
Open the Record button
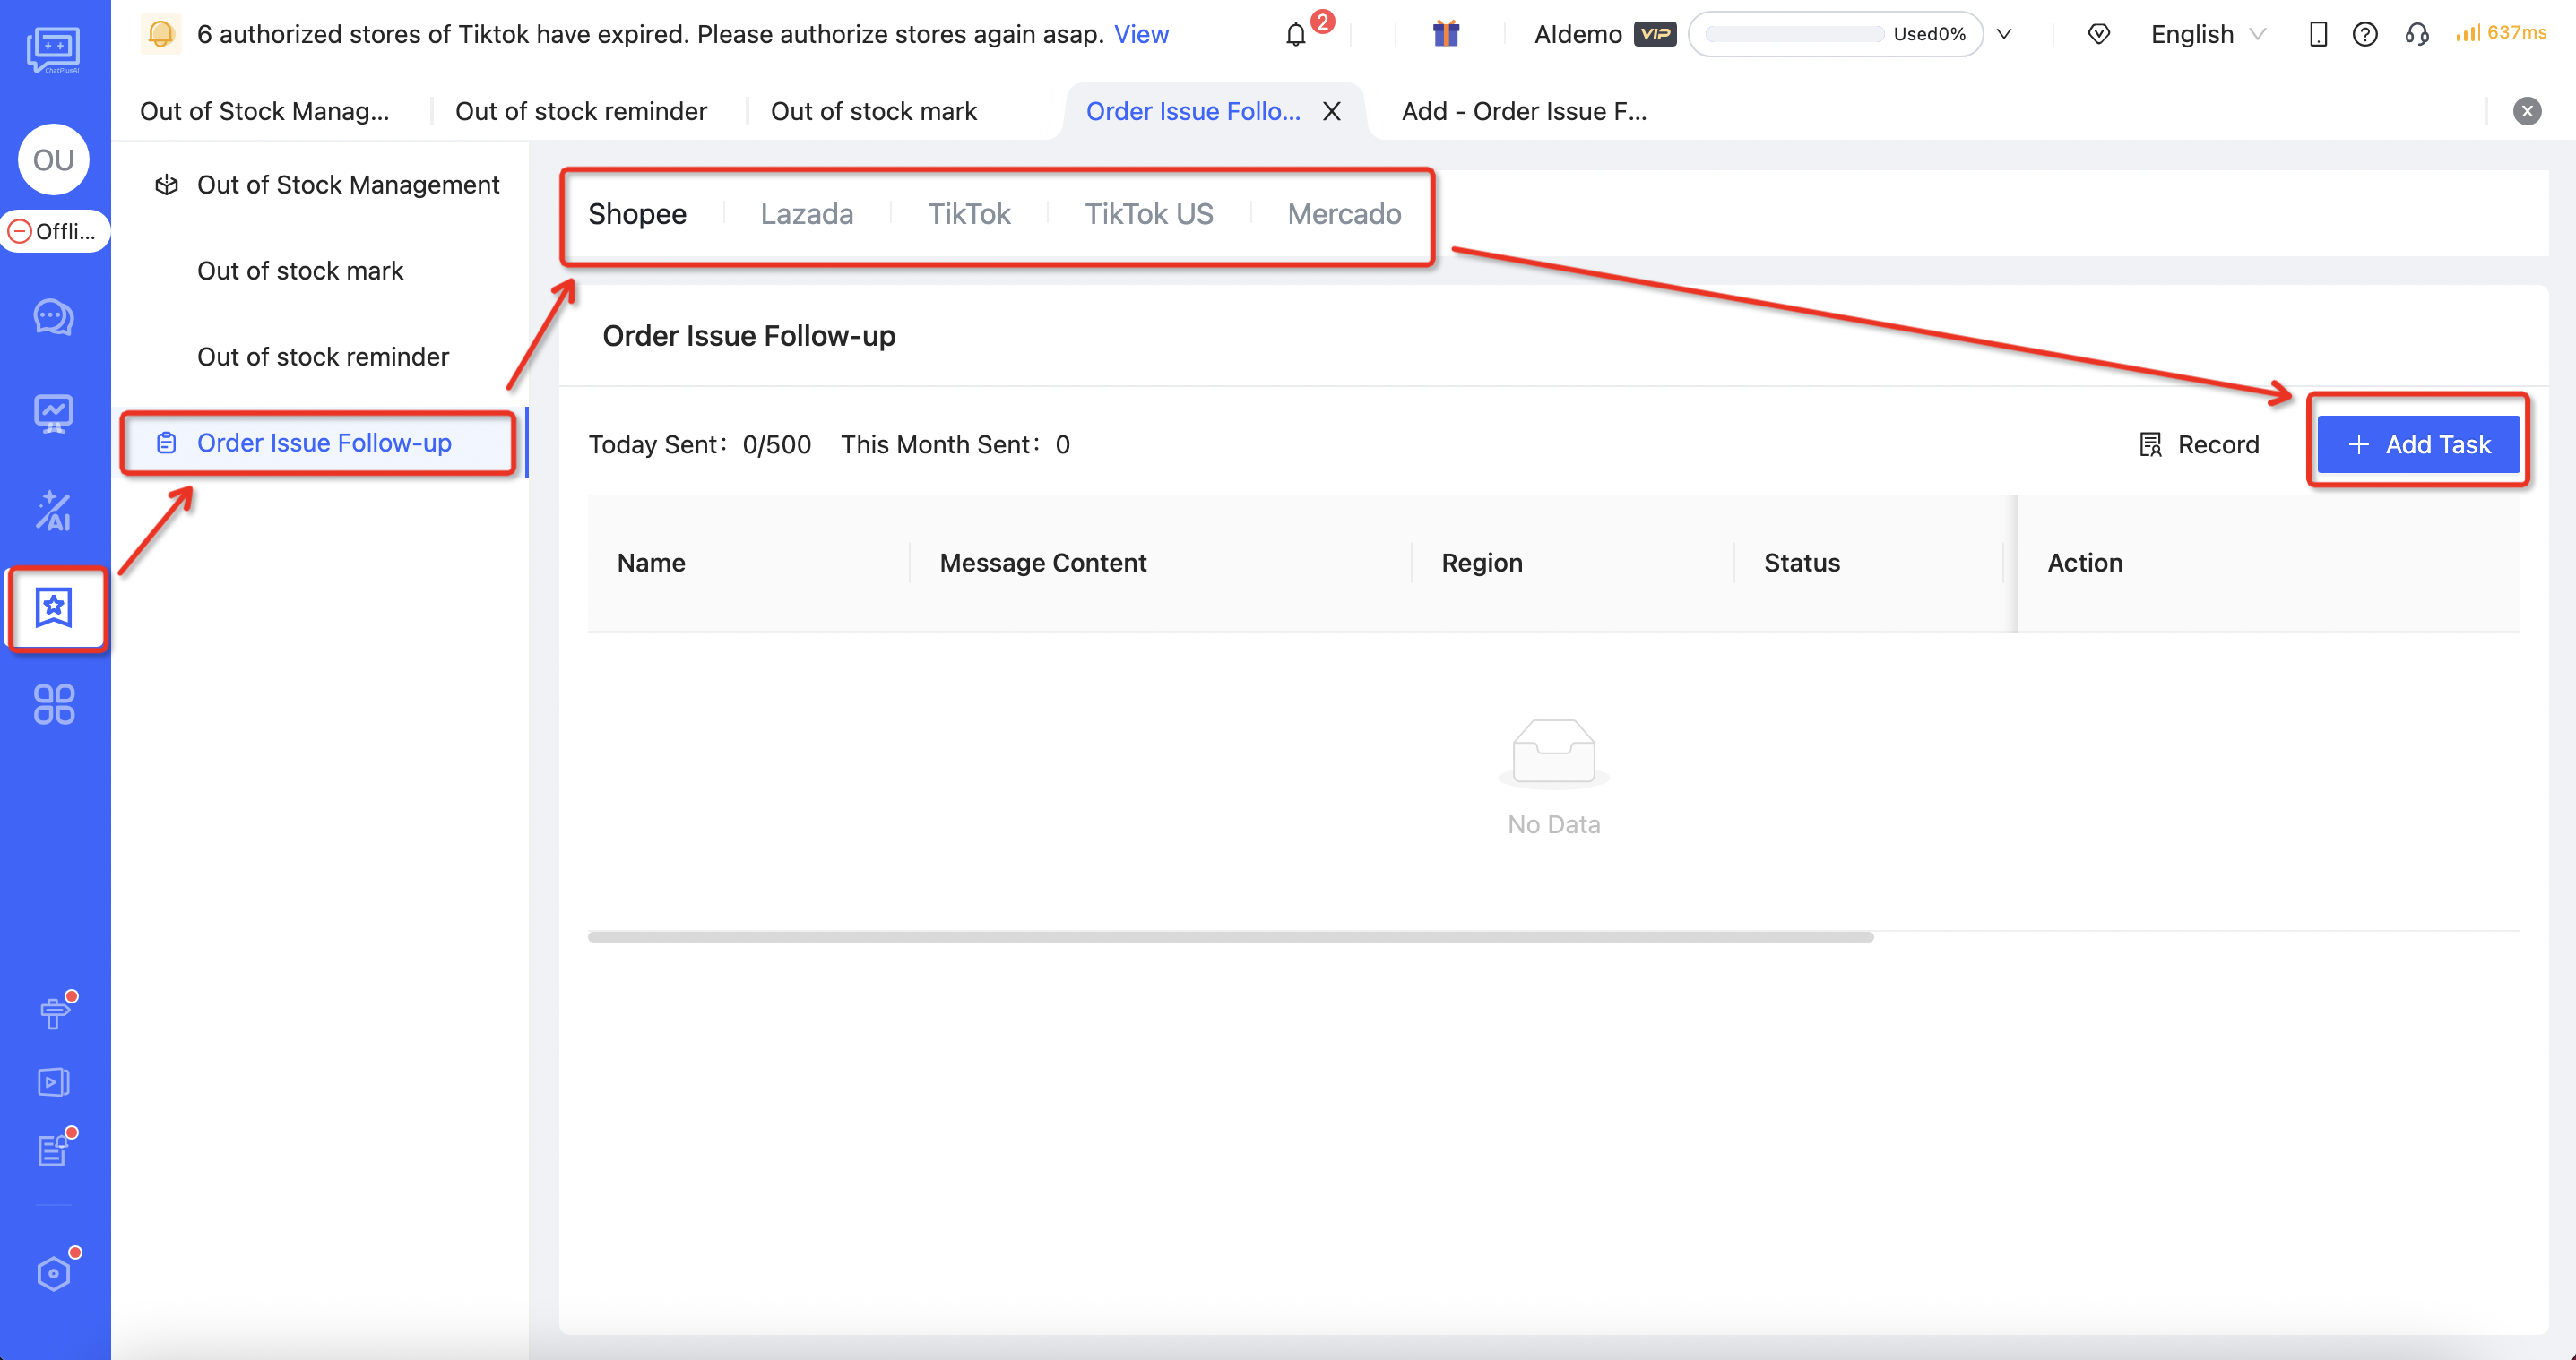[x=2198, y=444]
